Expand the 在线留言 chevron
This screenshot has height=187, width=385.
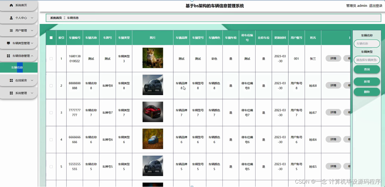pyautogui.click(x=32, y=80)
